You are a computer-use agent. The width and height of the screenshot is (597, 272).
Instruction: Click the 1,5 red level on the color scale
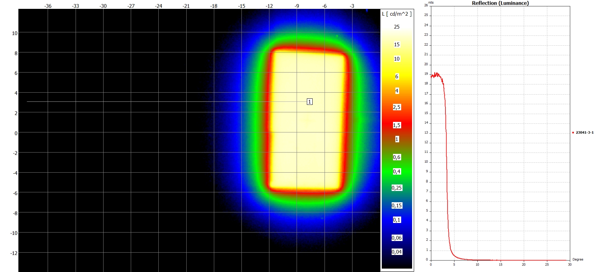click(397, 125)
